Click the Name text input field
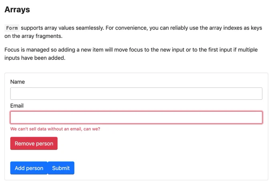 (136, 93)
